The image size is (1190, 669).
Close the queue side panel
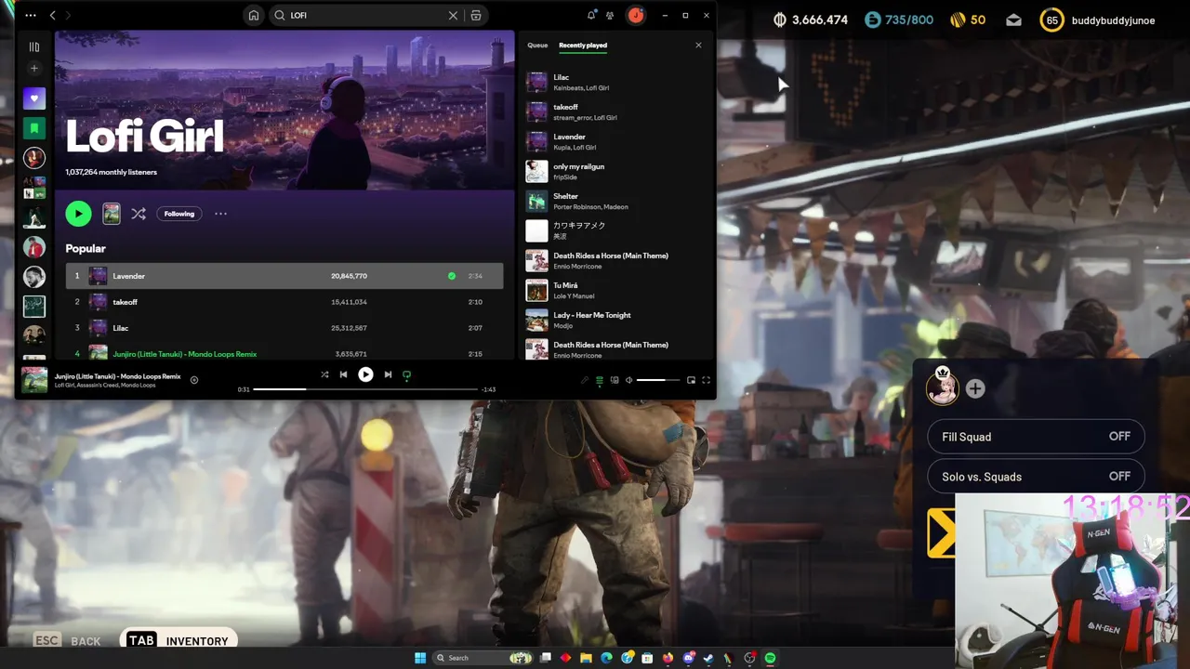(x=698, y=46)
